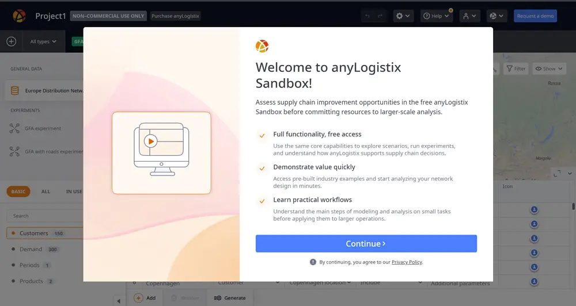
Task: Click the Copenhagen name cell
Action: pos(163,283)
